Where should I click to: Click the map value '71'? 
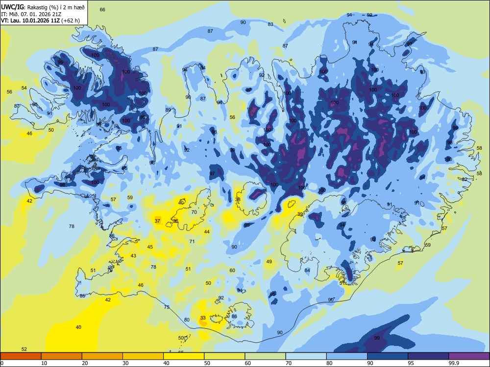[192, 241]
